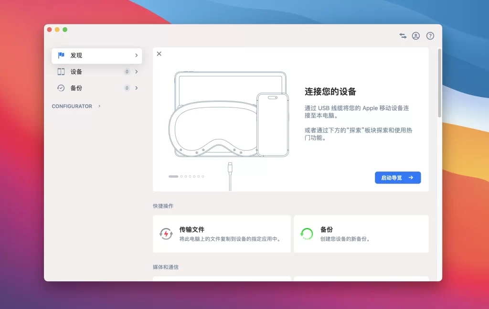This screenshot has height=309, width=489.
Task: Select the first elongated carousel page indicator
Action: coord(173,176)
